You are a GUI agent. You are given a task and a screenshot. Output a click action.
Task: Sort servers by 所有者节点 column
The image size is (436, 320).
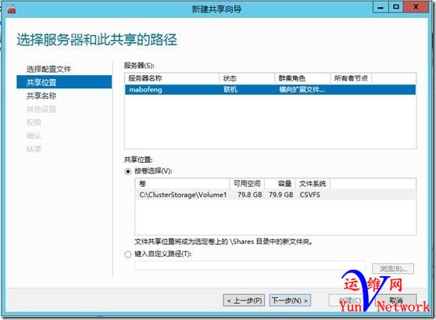click(x=351, y=78)
